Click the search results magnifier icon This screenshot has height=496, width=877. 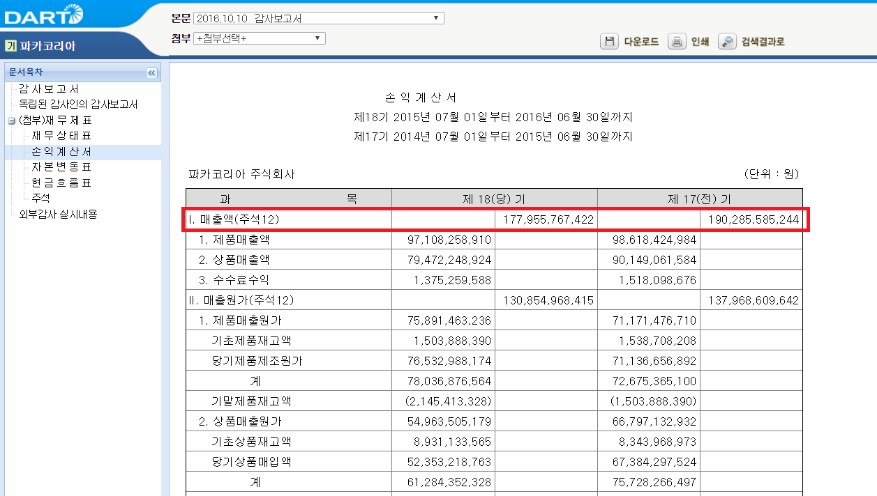727,42
